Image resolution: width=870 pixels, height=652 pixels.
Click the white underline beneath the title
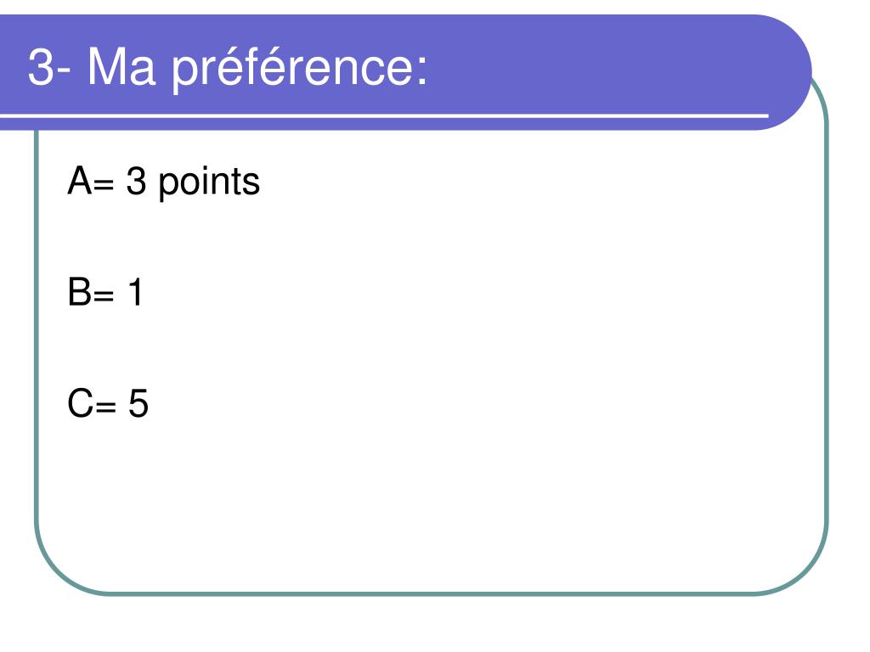[x=384, y=115]
